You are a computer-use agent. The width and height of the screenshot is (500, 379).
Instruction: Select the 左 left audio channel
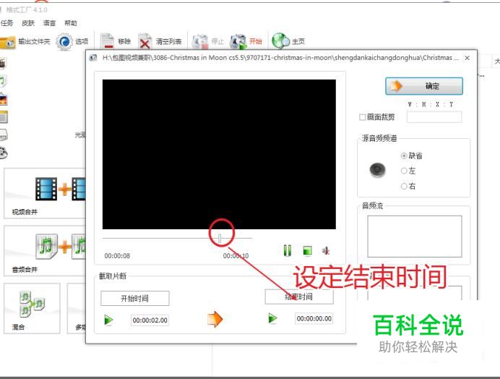click(x=404, y=171)
